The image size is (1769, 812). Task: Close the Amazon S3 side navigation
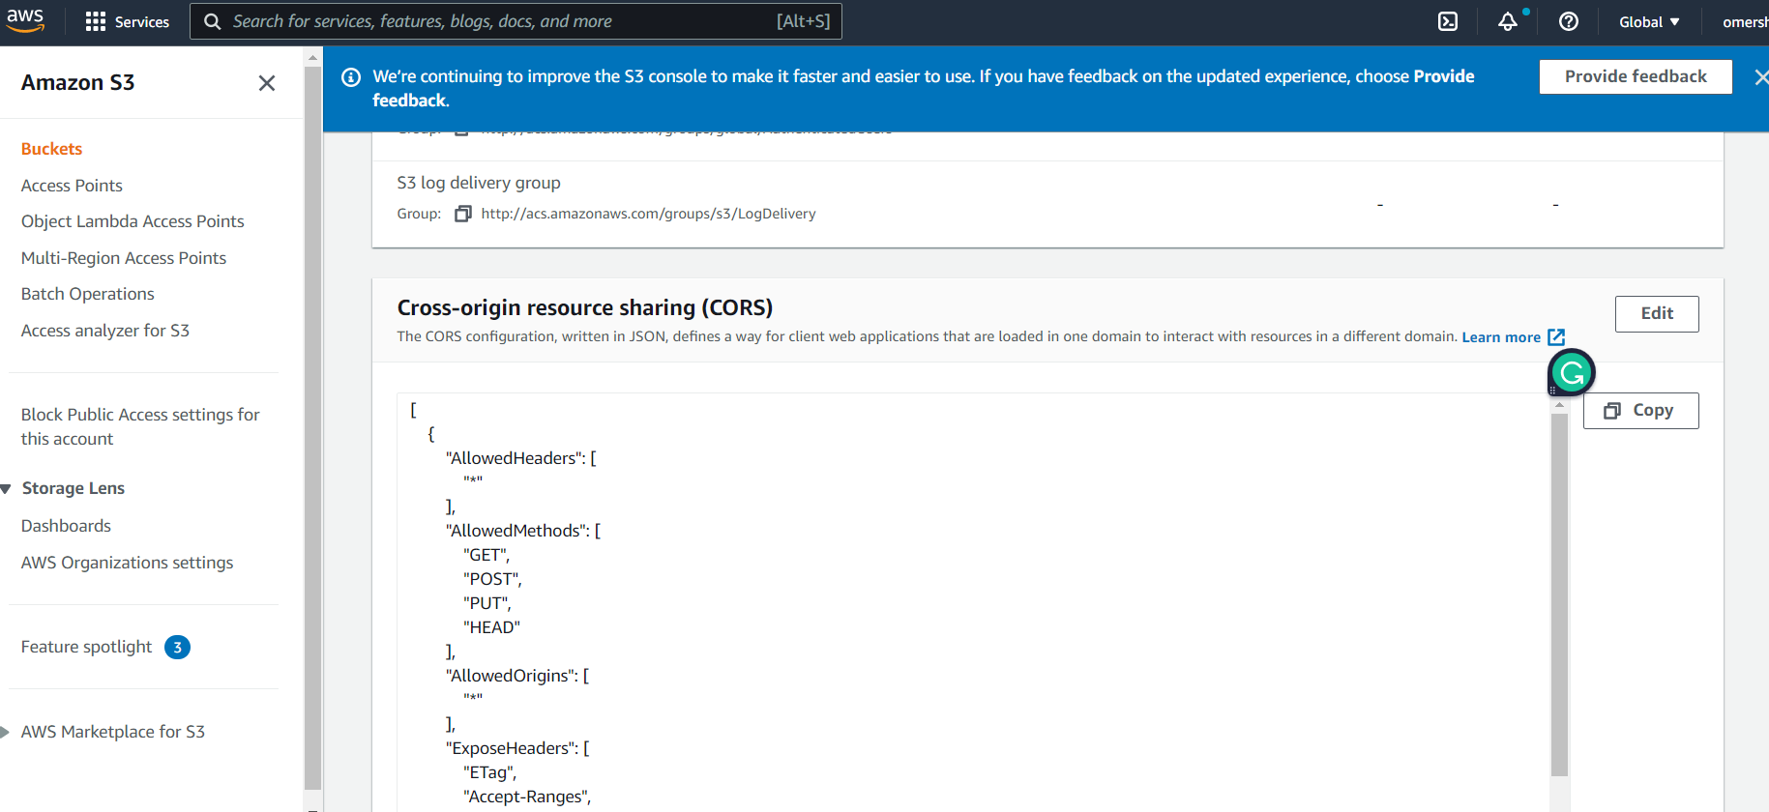coord(267,83)
